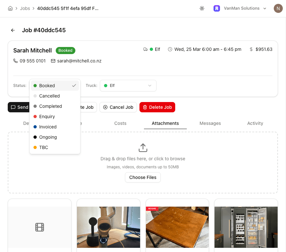Screen dimensions: 286x252
Task: Click the home icon in breadcrumb
Action: pos(10,8)
